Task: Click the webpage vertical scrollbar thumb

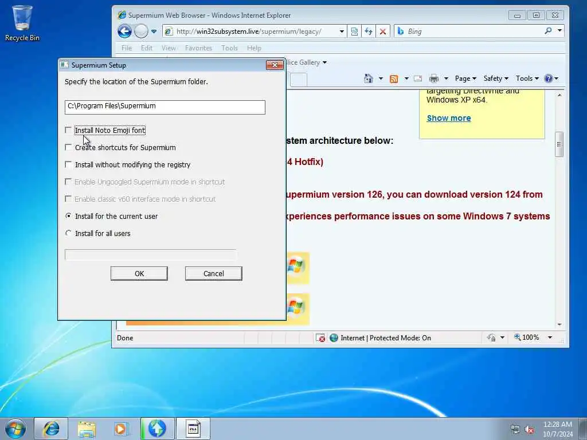Action: pos(559,144)
